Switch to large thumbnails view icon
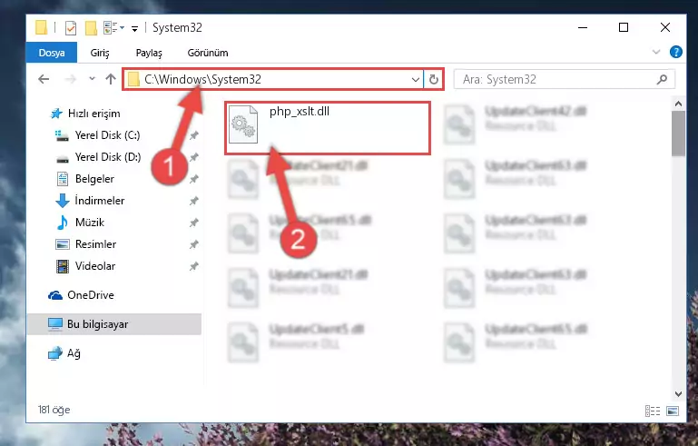The width and height of the screenshot is (698, 446). (x=673, y=411)
